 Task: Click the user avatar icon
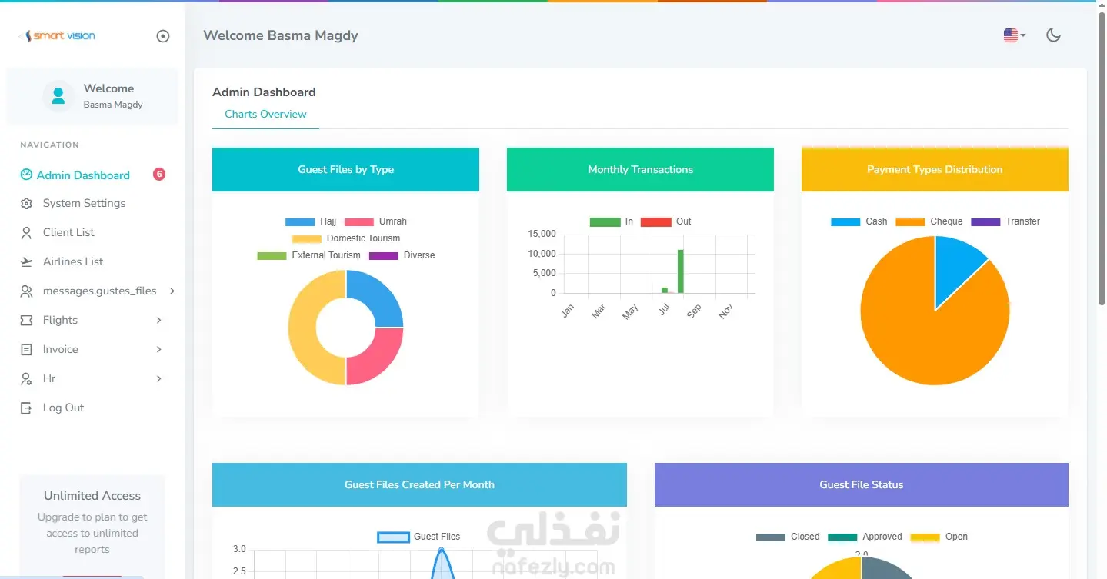pos(58,96)
